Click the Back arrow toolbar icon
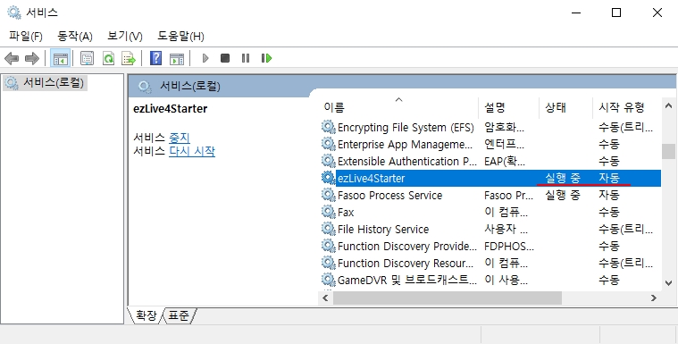Screen dimensions: 678x344 (x=12, y=58)
